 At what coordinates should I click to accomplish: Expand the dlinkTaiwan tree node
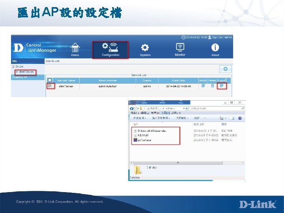click(17, 72)
